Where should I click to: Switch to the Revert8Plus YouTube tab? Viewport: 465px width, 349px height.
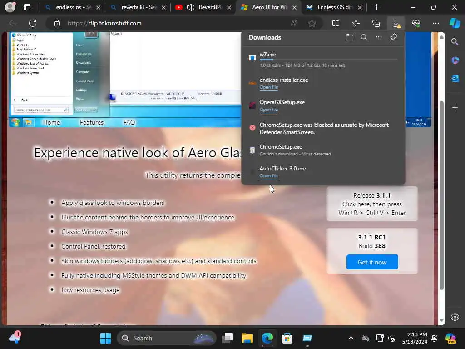[x=210, y=7]
